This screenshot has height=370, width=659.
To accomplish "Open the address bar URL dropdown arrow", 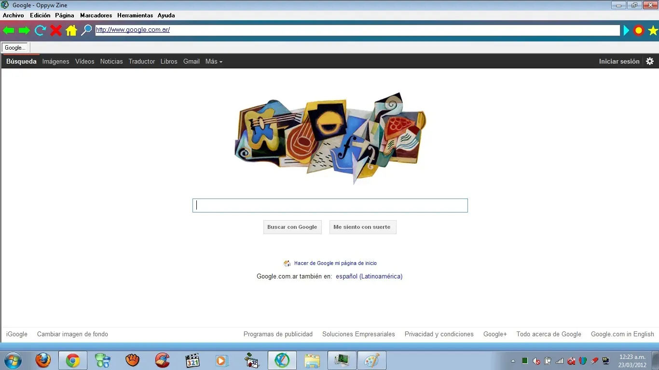I will [626, 30].
